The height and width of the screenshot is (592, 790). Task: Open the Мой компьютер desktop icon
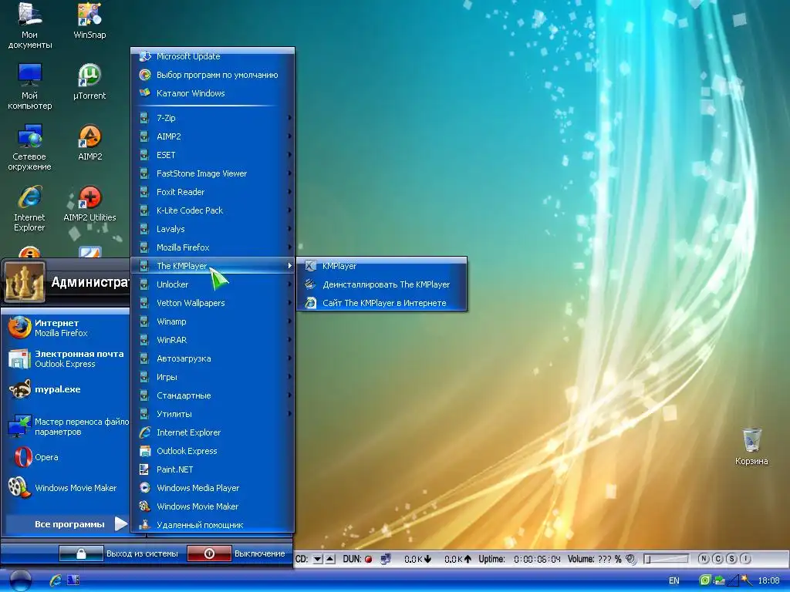tap(29, 86)
